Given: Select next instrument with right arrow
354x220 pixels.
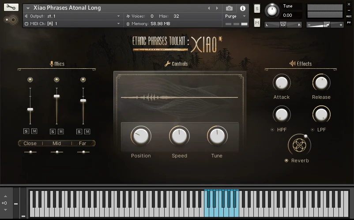Looking at the screenshot, I should pos(217,8).
